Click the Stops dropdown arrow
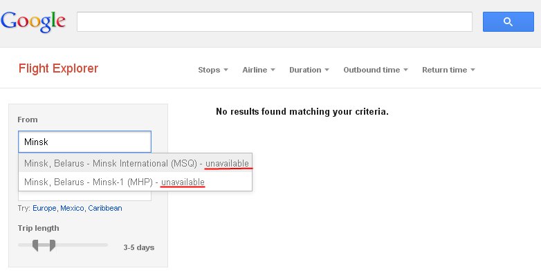The image size is (541, 275). [x=226, y=70]
